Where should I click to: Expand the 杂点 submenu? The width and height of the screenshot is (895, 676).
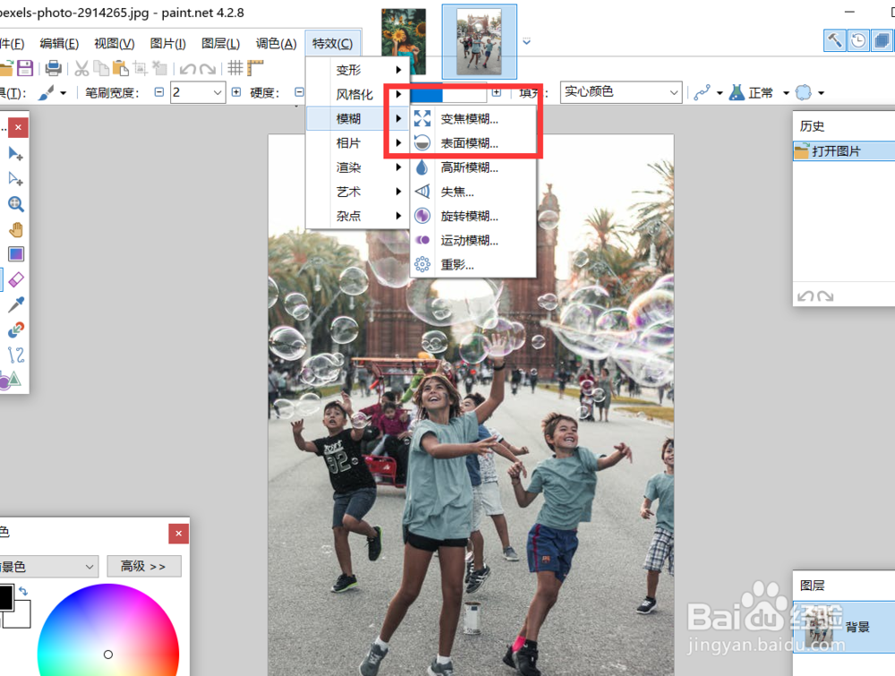(x=358, y=216)
